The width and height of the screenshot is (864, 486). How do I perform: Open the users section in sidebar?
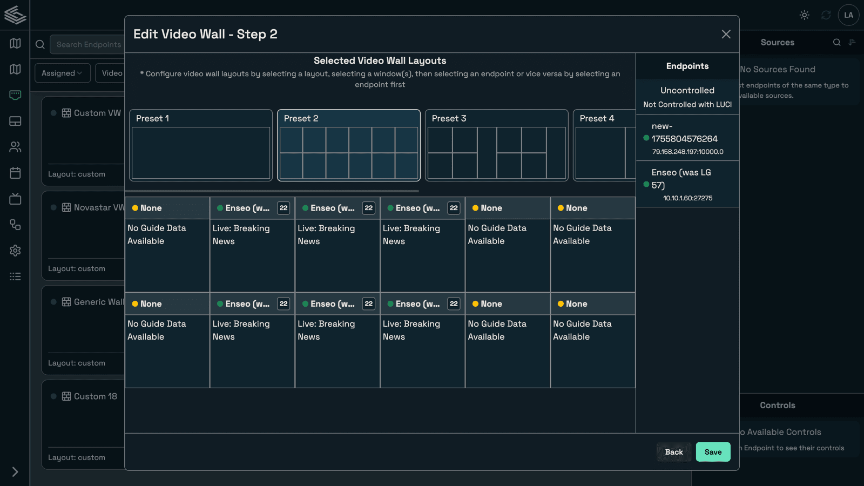(15, 147)
